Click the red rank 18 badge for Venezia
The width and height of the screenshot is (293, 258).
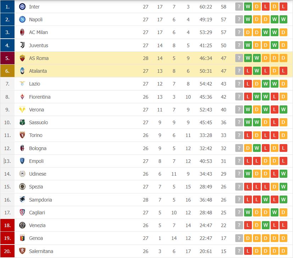[7, 225]
